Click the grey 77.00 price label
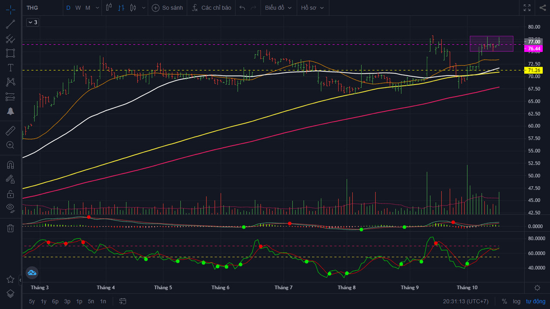The image size is (550, 309). (535, 42)
